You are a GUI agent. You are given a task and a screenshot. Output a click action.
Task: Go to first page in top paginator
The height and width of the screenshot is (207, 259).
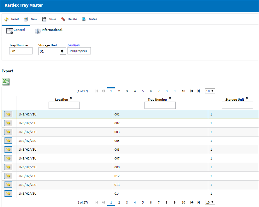point(97,91)
